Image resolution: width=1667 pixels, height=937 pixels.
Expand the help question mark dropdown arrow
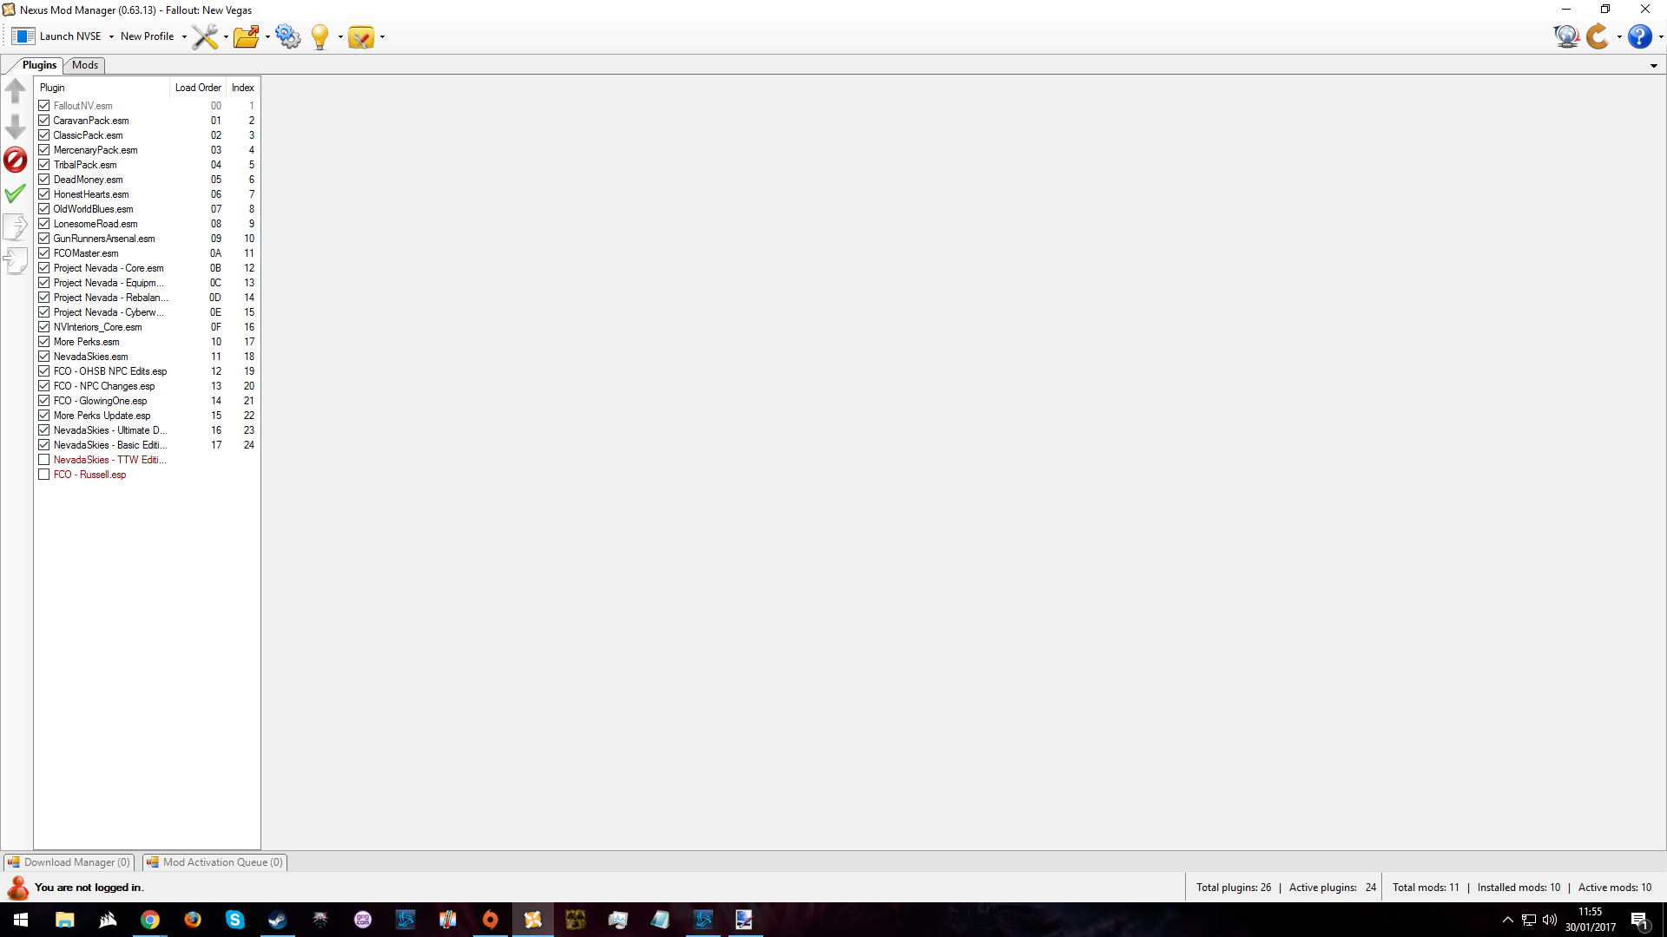point(1660,36)
